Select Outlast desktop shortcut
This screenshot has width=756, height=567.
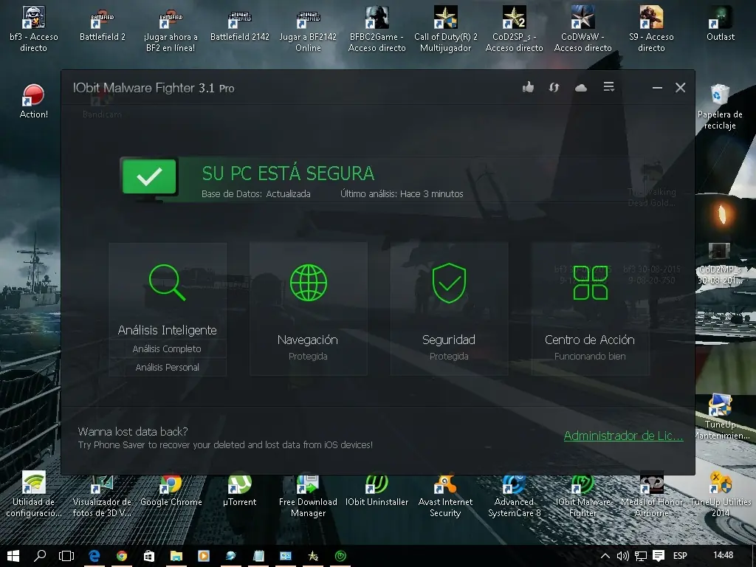(x=721, y=25)
